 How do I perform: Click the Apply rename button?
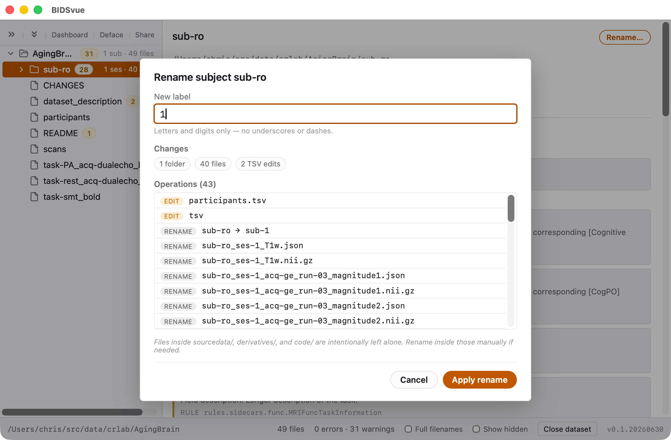click(480, 380)
